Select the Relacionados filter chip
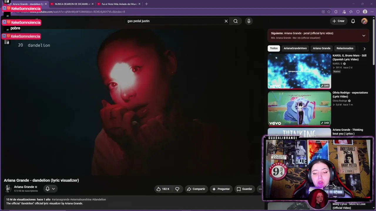This screenshot has height=211, width=376. [x=345, y=48]
